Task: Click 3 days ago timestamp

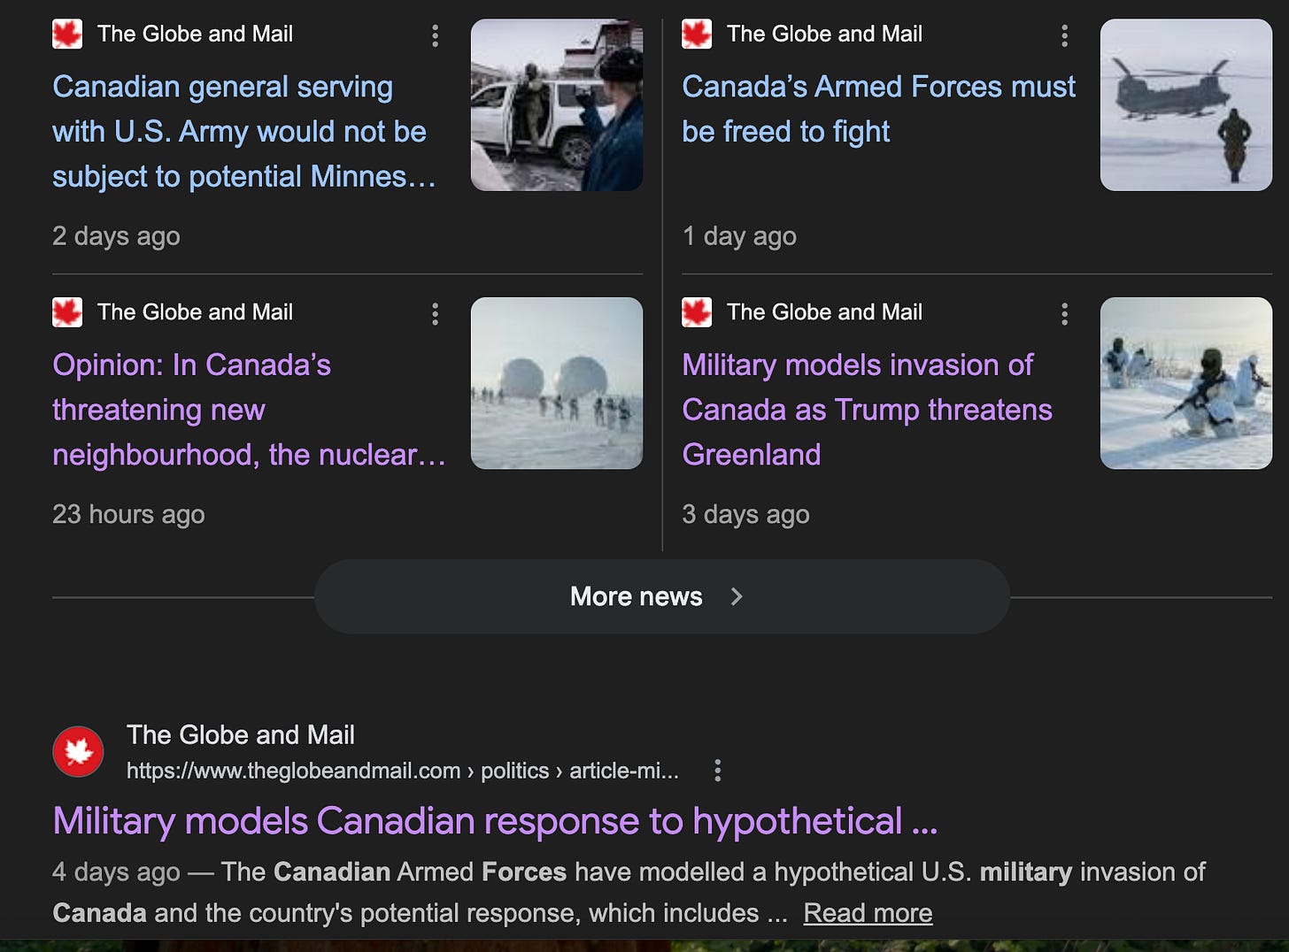Action: tap(745, 514)
